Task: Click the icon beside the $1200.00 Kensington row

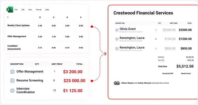Action: click(117, 39)
